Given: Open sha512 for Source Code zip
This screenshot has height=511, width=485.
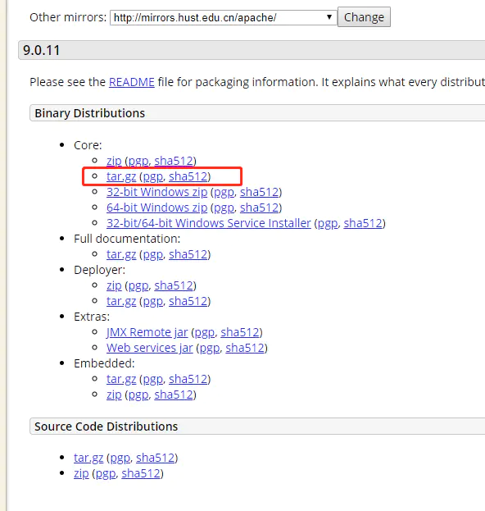Looking at the screenshot, I should pyautogui.click(x=141, y=473).
